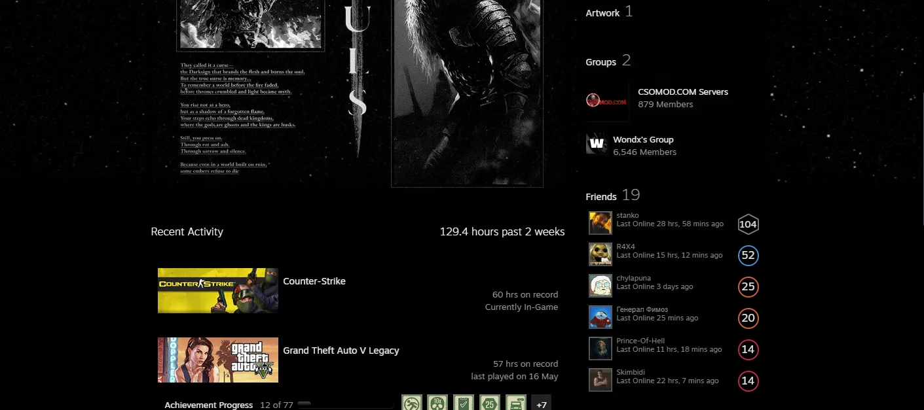The height and width of the screenshot is (410, 924).
Task: Open the armored figure artwork image
Action: point(467,94)
